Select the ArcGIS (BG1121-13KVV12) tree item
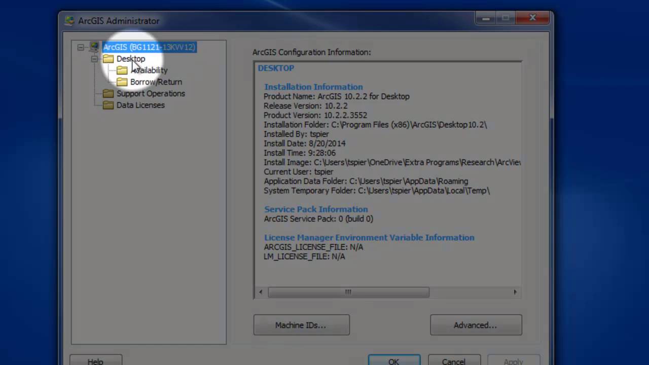 click(x=149, y=47)
